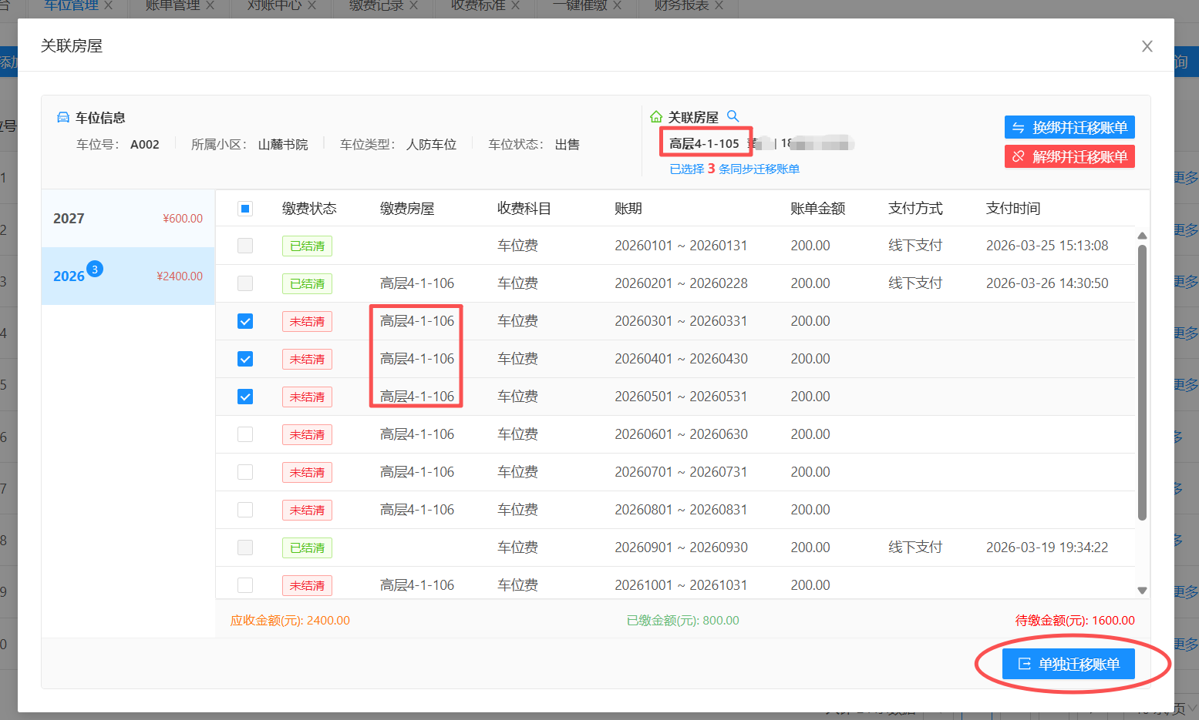Click the 换绑并迁移账单 button
The height and width of the screenshot is (720, 1199).
(1069, 127)
